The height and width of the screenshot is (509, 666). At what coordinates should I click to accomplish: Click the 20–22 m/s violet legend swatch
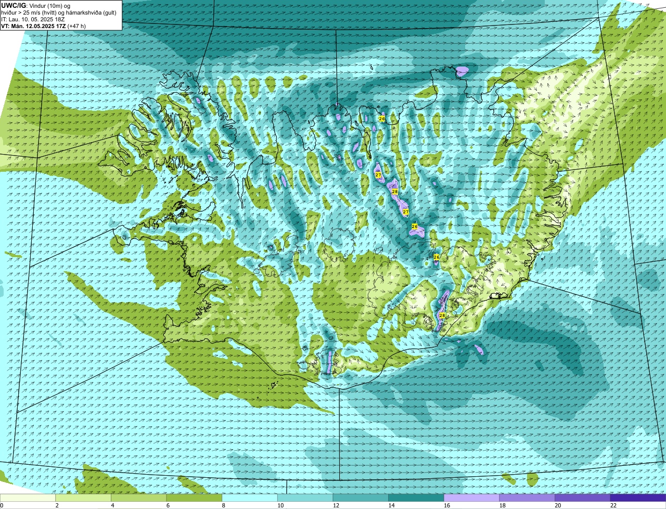pos(583,498)
